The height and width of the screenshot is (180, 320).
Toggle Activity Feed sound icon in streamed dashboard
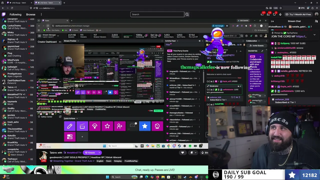click(199, 41)
